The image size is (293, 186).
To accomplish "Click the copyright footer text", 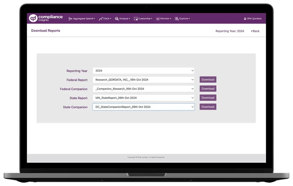I will tap(146, 157).
